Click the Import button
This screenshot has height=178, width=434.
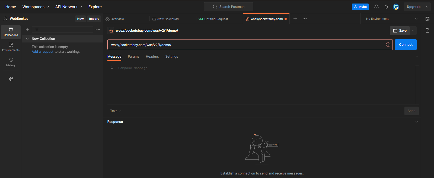[x=94, y=19]
